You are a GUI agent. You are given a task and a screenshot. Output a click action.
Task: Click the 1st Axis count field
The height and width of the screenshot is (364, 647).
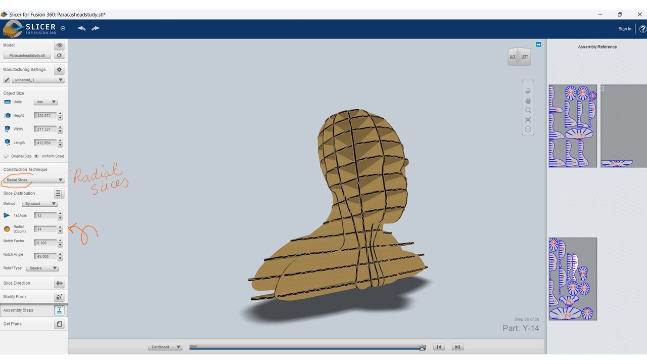pos(45,216)
